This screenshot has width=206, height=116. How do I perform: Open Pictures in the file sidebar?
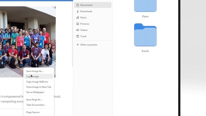[93, 24]
